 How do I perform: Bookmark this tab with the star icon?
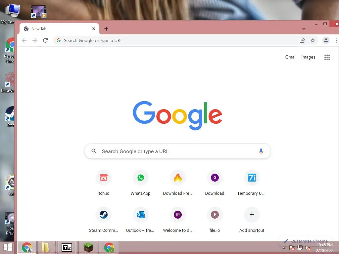pyautogui.click(x=313, y=40)
